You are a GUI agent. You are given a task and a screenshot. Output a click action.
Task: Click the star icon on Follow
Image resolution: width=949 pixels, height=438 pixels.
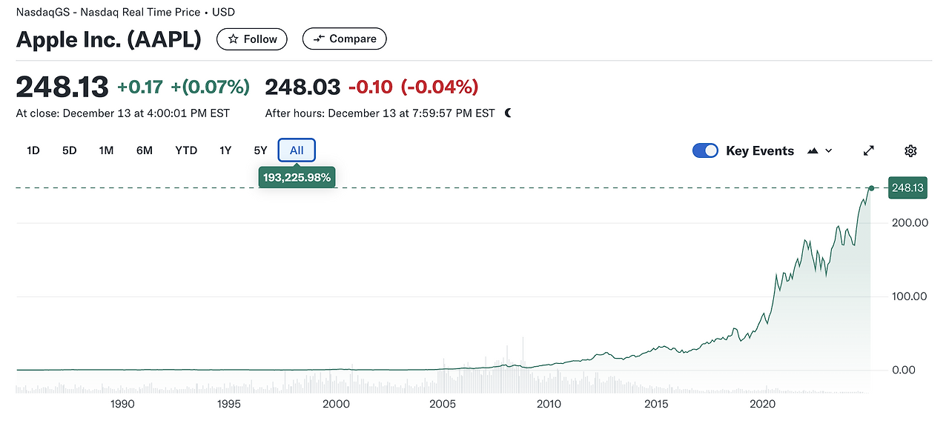[x=233, y=39]
